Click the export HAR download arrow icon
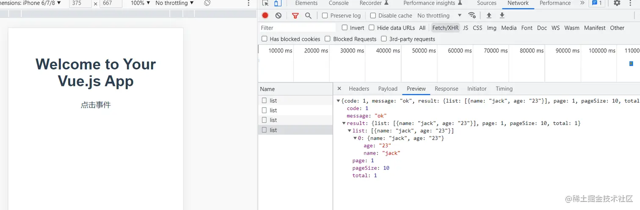Image resolution: width=640 pixels, height=210 pixels. point(502,15)
